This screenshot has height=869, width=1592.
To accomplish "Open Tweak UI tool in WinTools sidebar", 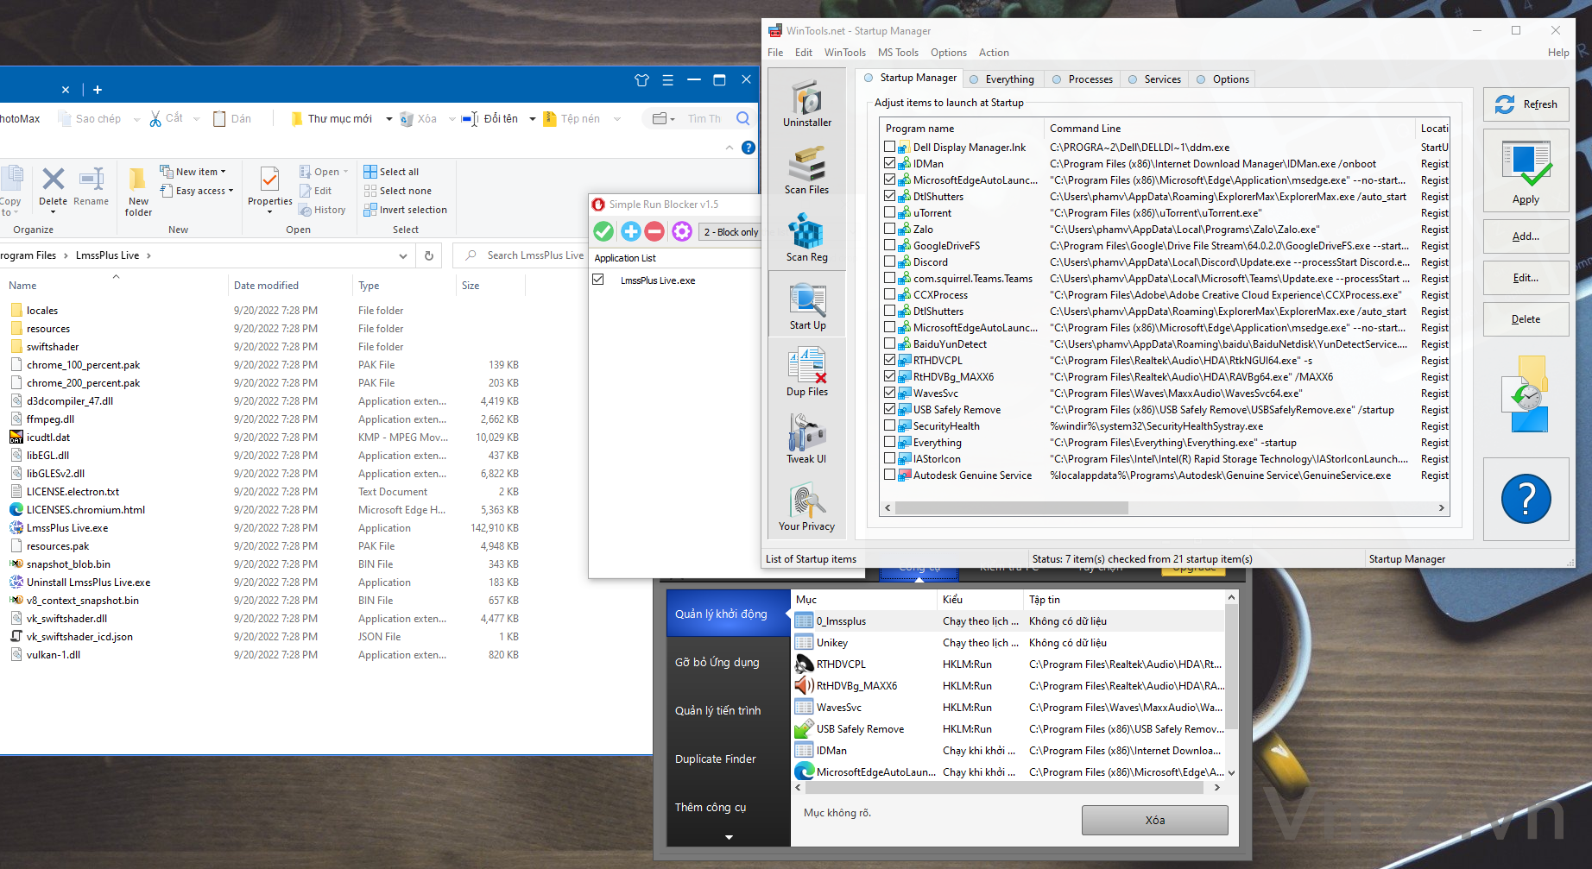I will tap(806, 439).
